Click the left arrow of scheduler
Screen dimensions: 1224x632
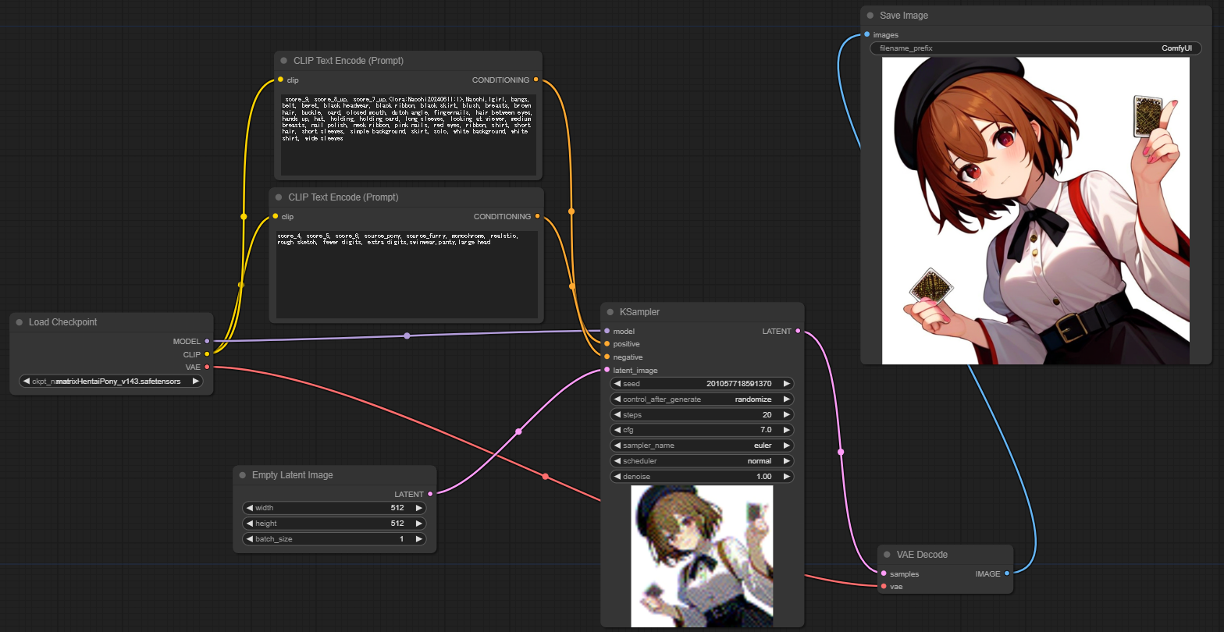617,461
